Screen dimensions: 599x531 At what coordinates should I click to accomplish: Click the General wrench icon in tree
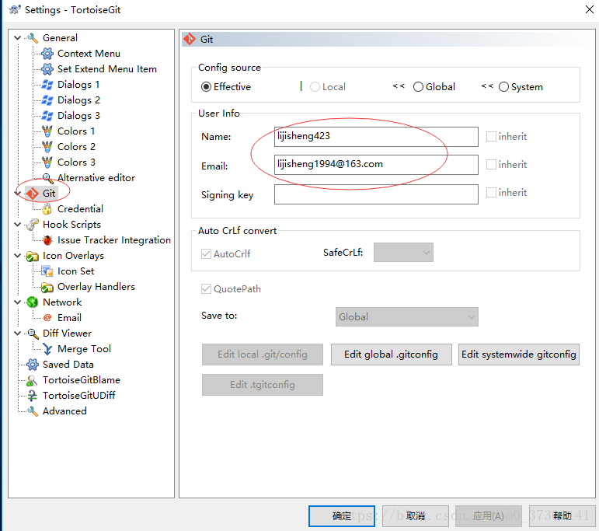click(x=33, y=38)
